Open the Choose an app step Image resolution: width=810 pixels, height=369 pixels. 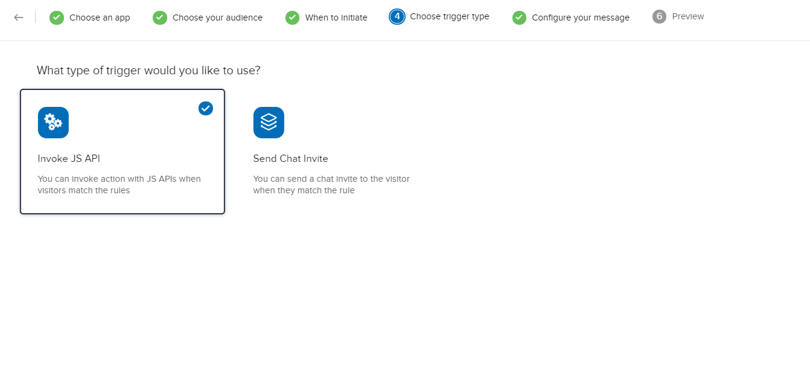(90, 18)
